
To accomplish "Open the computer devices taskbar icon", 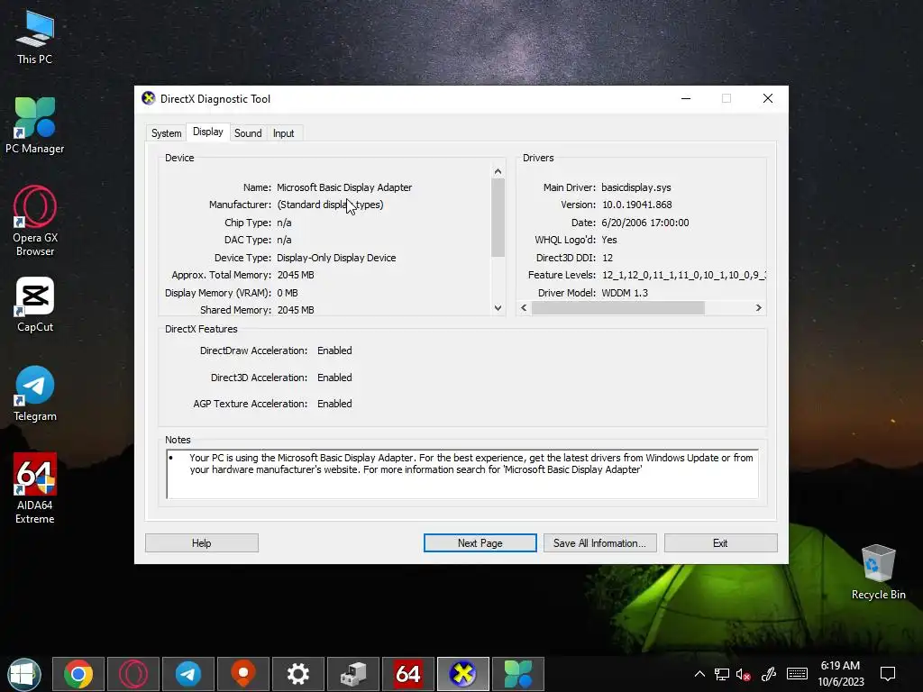I will [353, 674].
